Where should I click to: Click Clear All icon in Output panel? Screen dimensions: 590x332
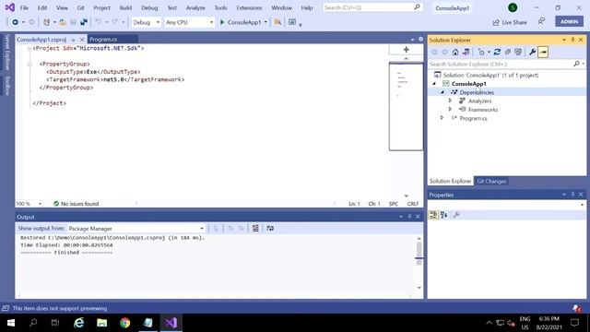255,228
